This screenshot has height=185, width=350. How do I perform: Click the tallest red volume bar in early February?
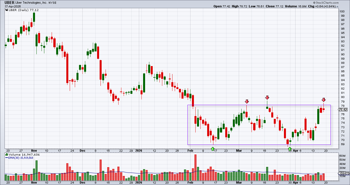coord(195,167)
